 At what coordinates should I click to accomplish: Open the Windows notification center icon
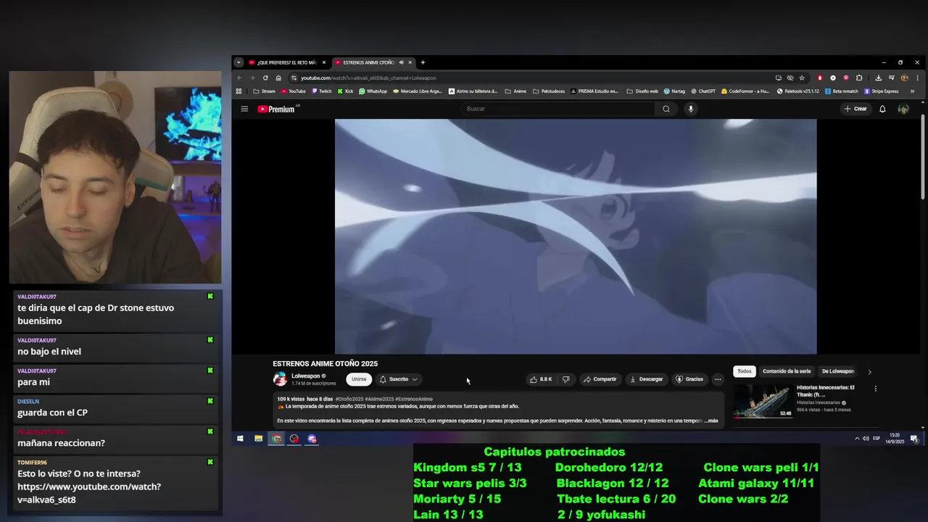914,439
